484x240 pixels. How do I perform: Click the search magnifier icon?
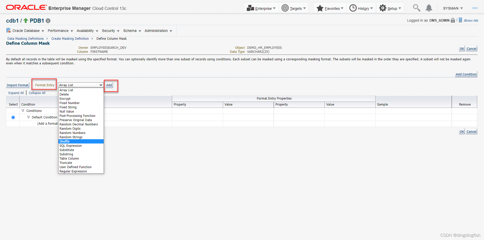pyautogui.click(x=416, y=8)
